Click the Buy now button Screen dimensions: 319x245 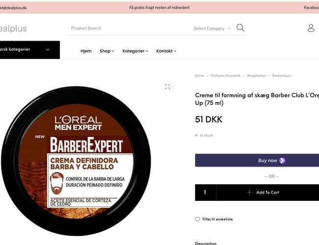[x=257, y=160]
